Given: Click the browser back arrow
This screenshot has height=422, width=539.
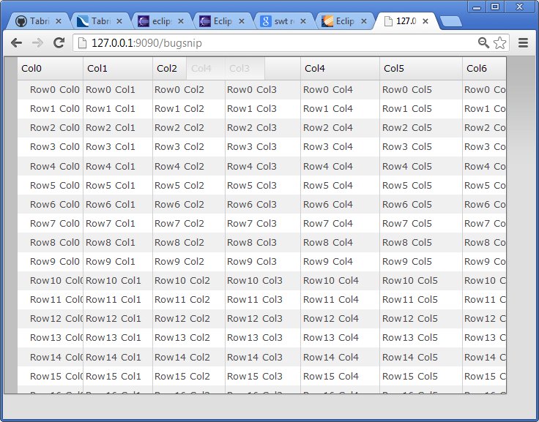Looking at the screenshot, I should 16,43.
